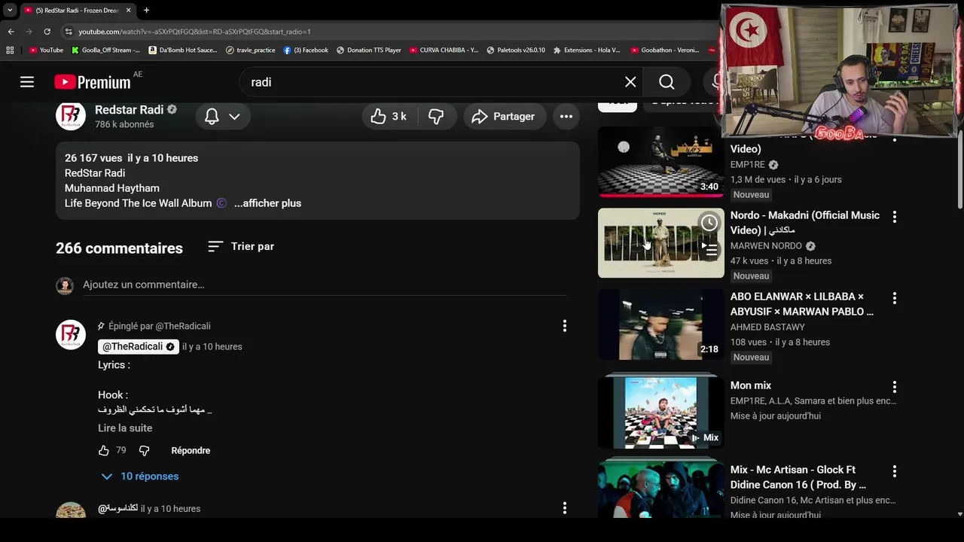Expand description via ...afficher plus

click(x=267, y=203)
